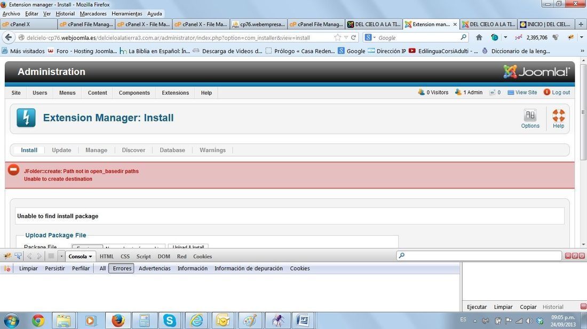587x329 pixels.
Task: Toggle Información de depuración filter
Action: pos(249,268)
